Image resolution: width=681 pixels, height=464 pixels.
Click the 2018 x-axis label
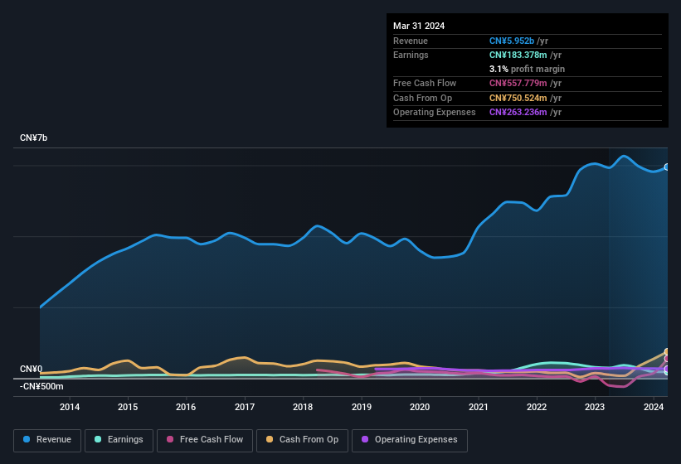click(x=303, y=407)
